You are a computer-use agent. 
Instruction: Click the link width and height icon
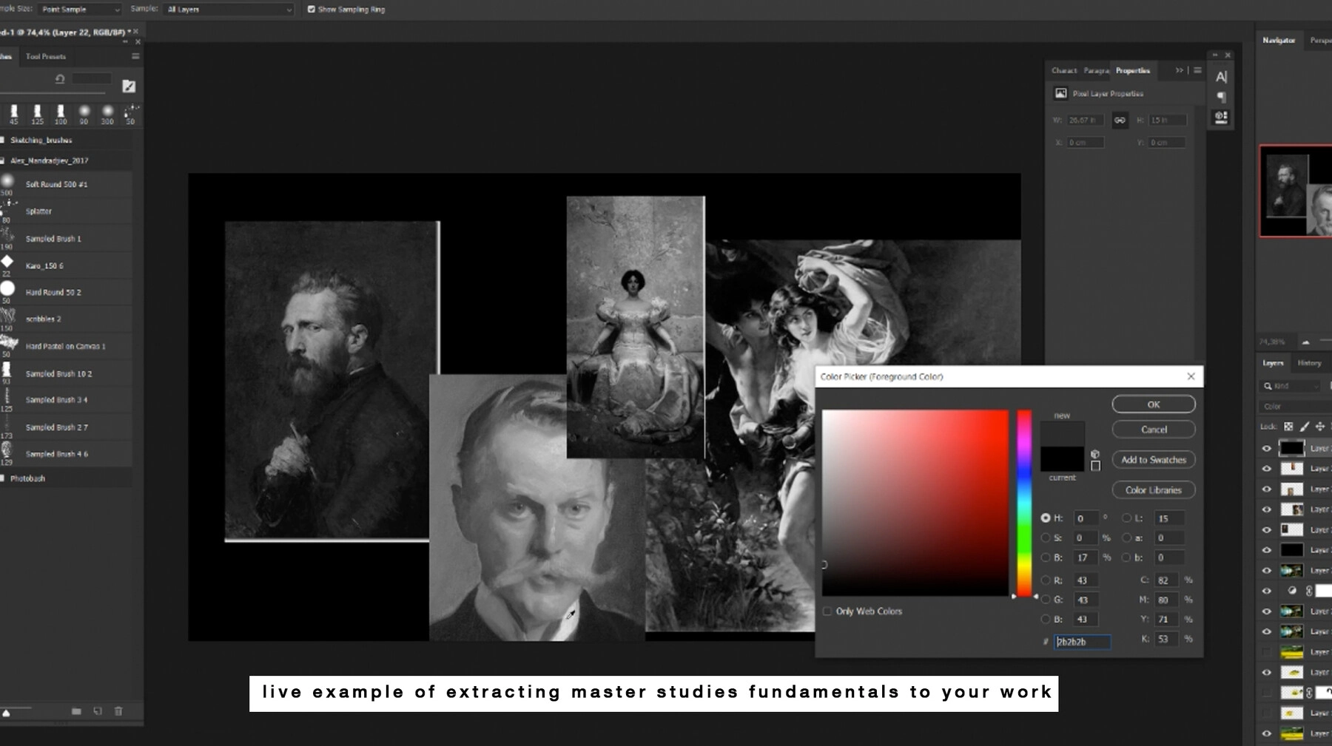[1120, 120]
